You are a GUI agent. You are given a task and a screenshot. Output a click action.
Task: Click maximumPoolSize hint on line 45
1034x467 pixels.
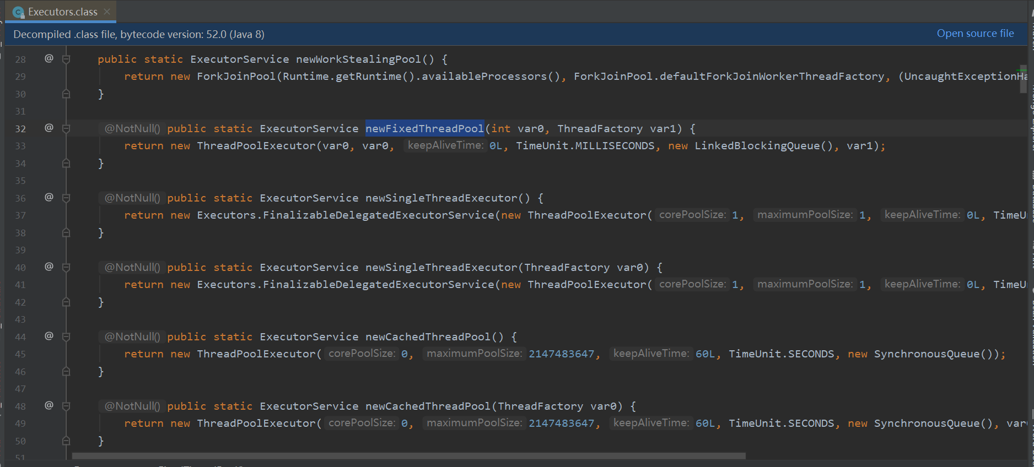pyautogui.click(x=474, y=354)
